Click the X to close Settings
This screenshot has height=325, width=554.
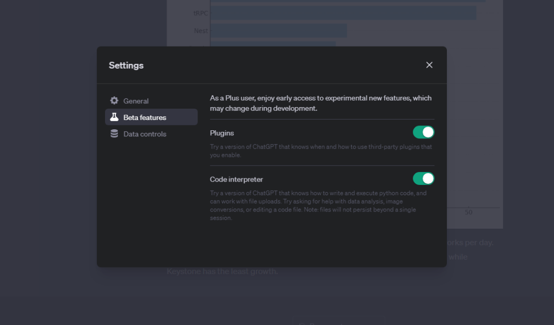tap(429, 64)
